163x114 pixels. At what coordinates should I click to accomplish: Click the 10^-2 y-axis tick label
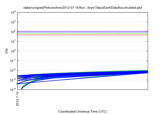pos(12,70)
